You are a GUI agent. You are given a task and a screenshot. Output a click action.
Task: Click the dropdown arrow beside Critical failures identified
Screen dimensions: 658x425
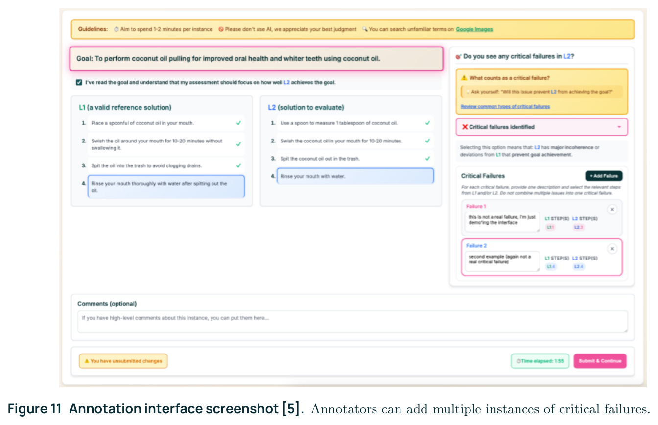click(x=619, y=127)
